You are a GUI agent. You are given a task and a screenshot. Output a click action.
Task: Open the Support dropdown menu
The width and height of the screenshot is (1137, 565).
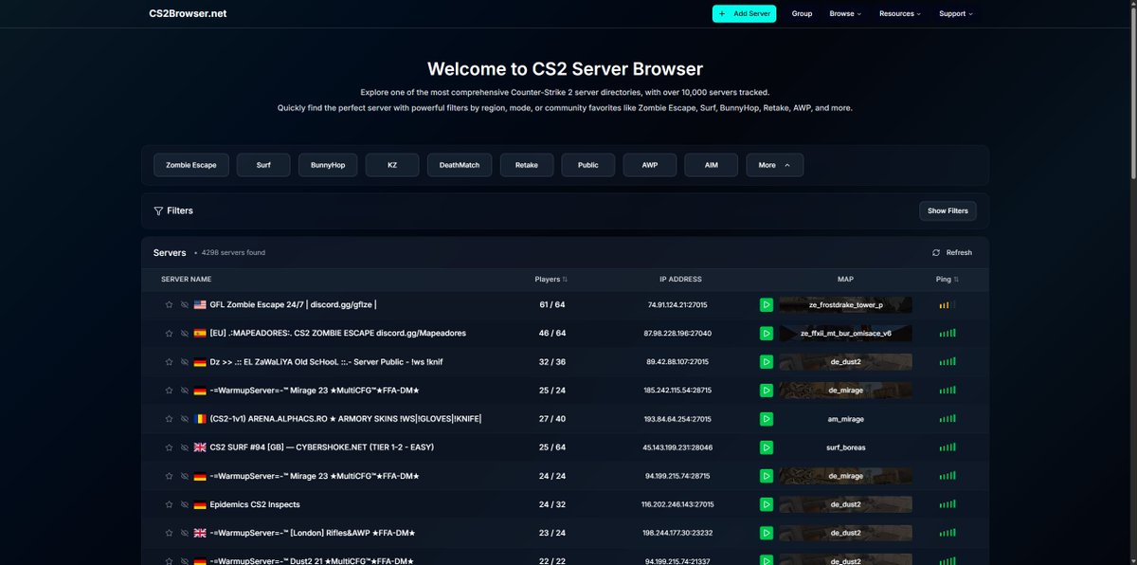point(955,14)
